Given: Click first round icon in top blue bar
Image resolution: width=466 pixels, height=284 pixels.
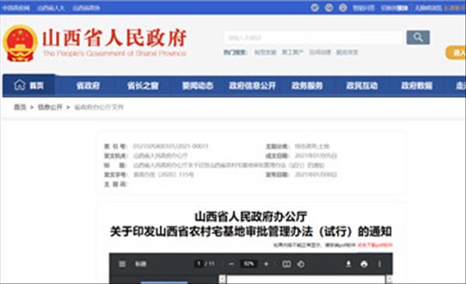Looking at the screenshot, I should (x=315, y=8).
